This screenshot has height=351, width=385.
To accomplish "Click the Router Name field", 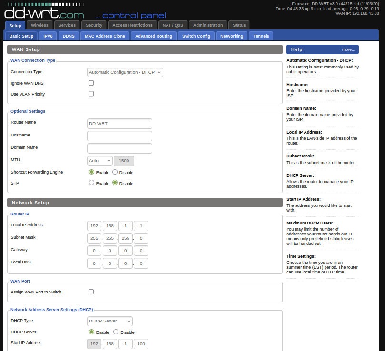I will point(119,124).
